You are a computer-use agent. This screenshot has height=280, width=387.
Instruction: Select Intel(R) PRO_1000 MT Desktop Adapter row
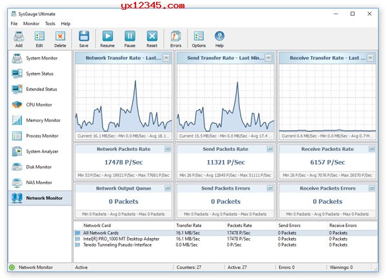coord(226,239)
